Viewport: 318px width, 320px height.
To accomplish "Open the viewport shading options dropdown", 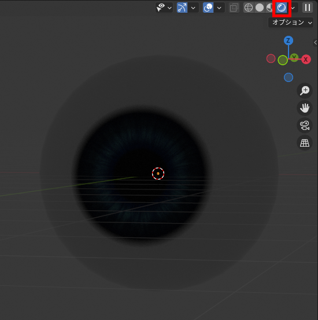I will point(293,8).
